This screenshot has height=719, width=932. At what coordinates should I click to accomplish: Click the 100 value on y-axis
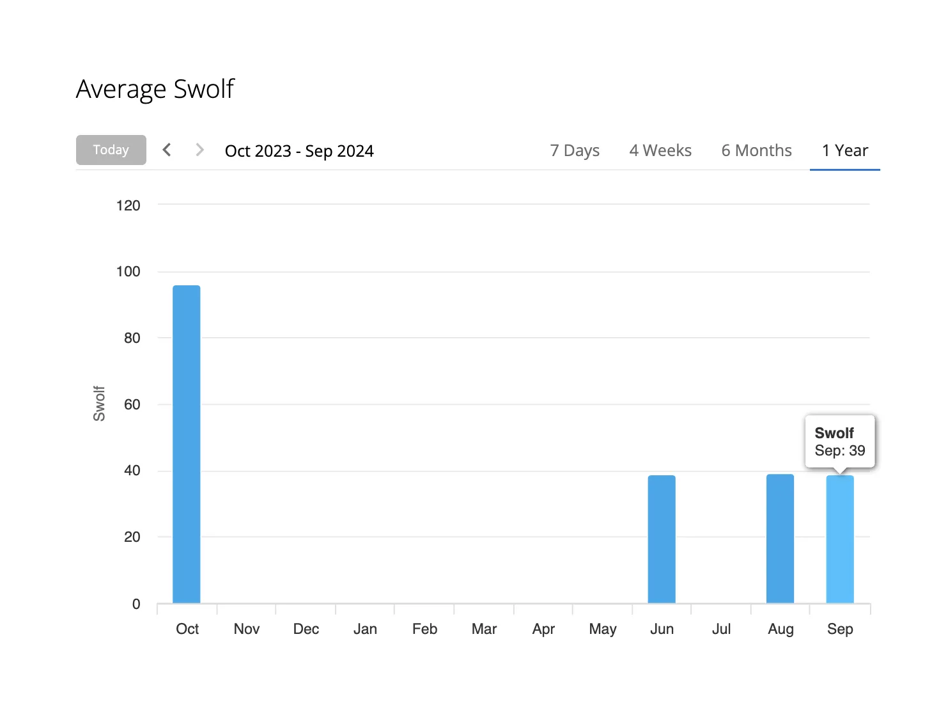click(x=128, y=271)
